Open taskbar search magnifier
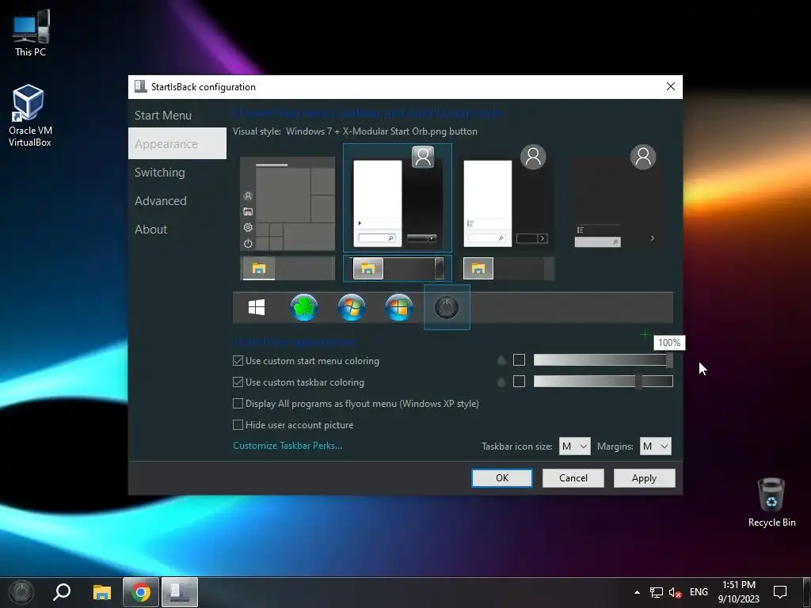The height and width of the screenshot is (608, 811). pos(62,592)
